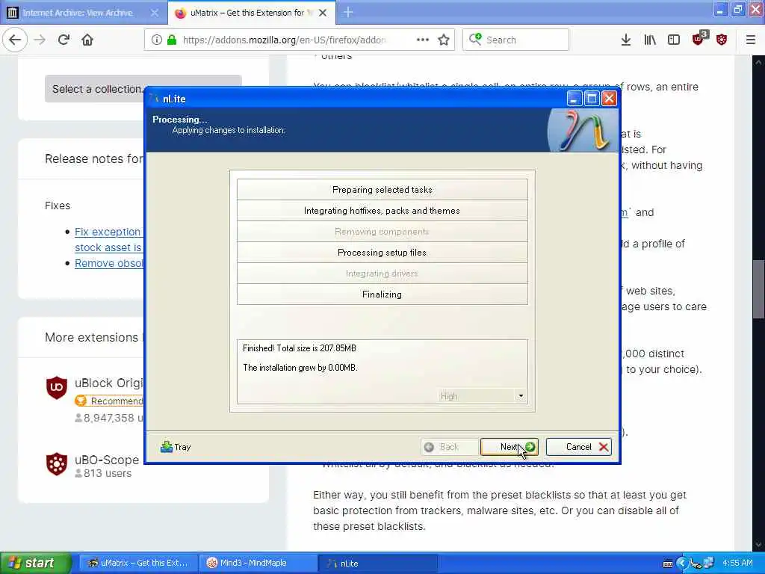Click the address bar URL
Viewport: 765px width, 574px height.
(284, 40)
